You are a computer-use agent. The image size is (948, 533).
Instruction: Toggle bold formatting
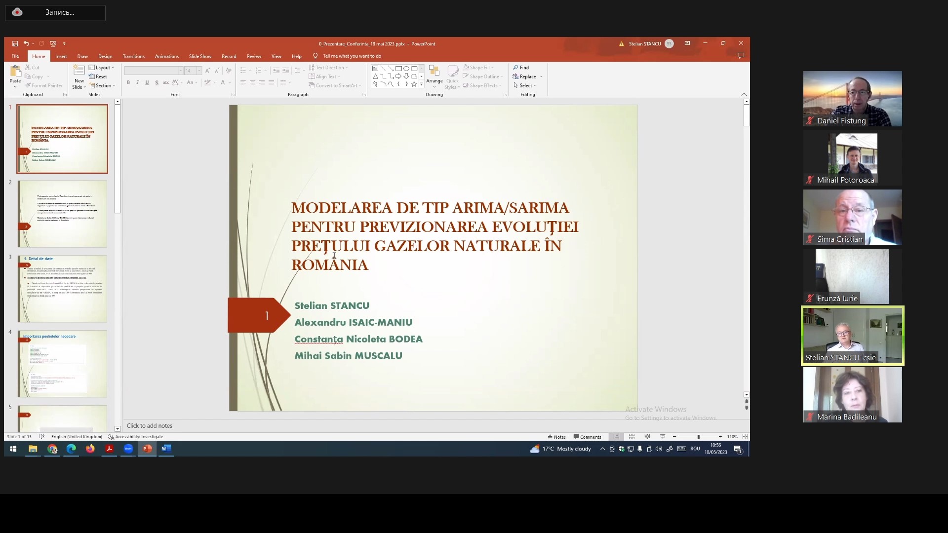pyautogui.click(x=128, y=82)
